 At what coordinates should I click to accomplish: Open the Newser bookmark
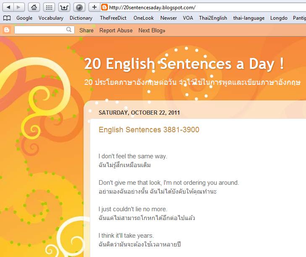tap(168, 18)
